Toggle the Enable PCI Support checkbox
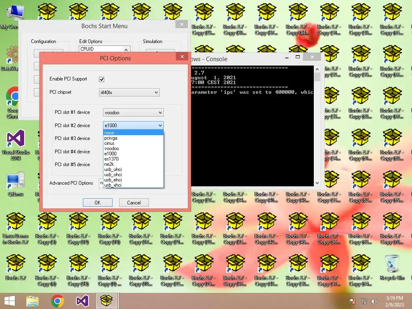 102,79
